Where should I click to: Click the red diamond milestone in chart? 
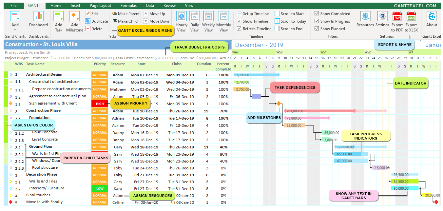[x=436, y=202]
